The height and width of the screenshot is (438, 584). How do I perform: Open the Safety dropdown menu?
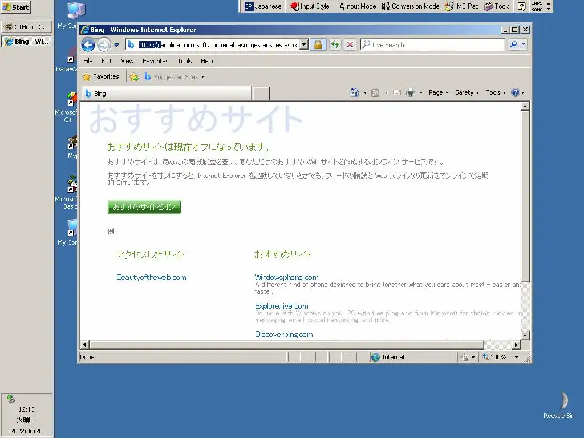click(x=467, y=92)
